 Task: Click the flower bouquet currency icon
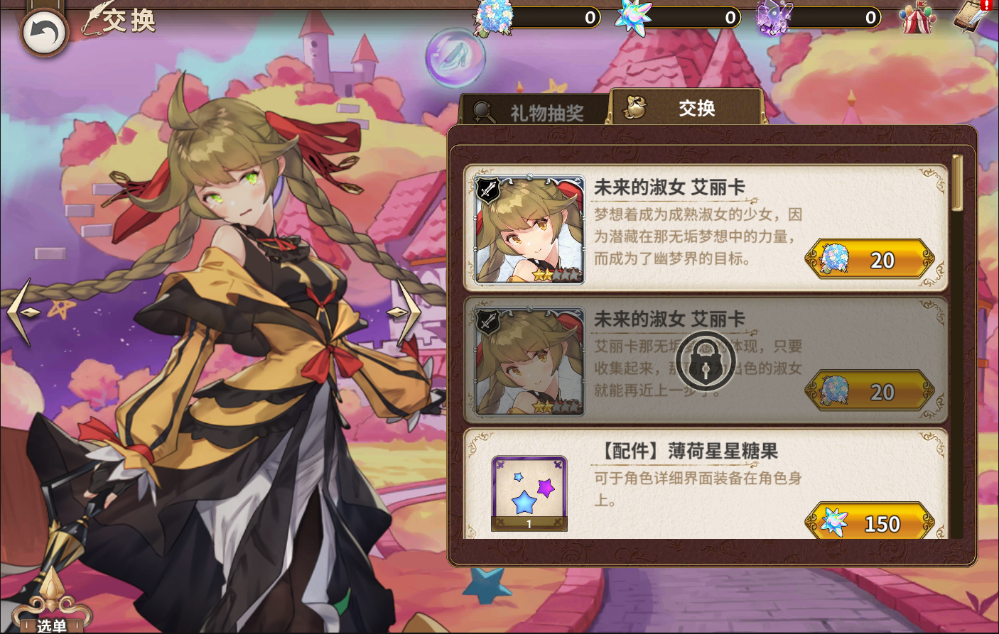495,18
